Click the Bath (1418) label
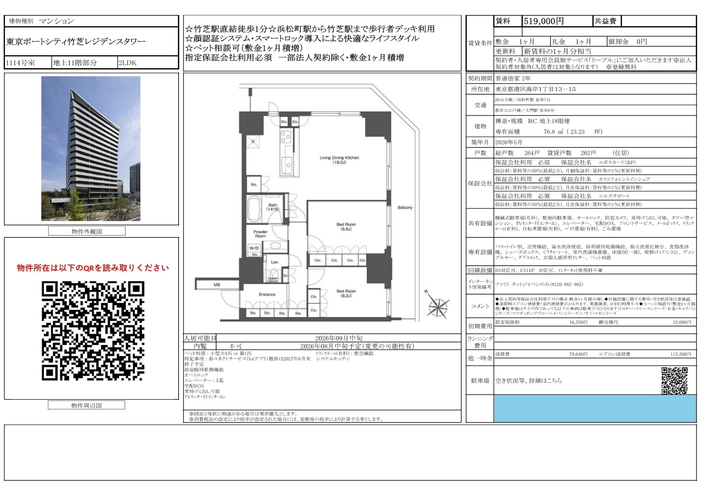The height and width of the screenshot is (496, 702). coord(272,207)
